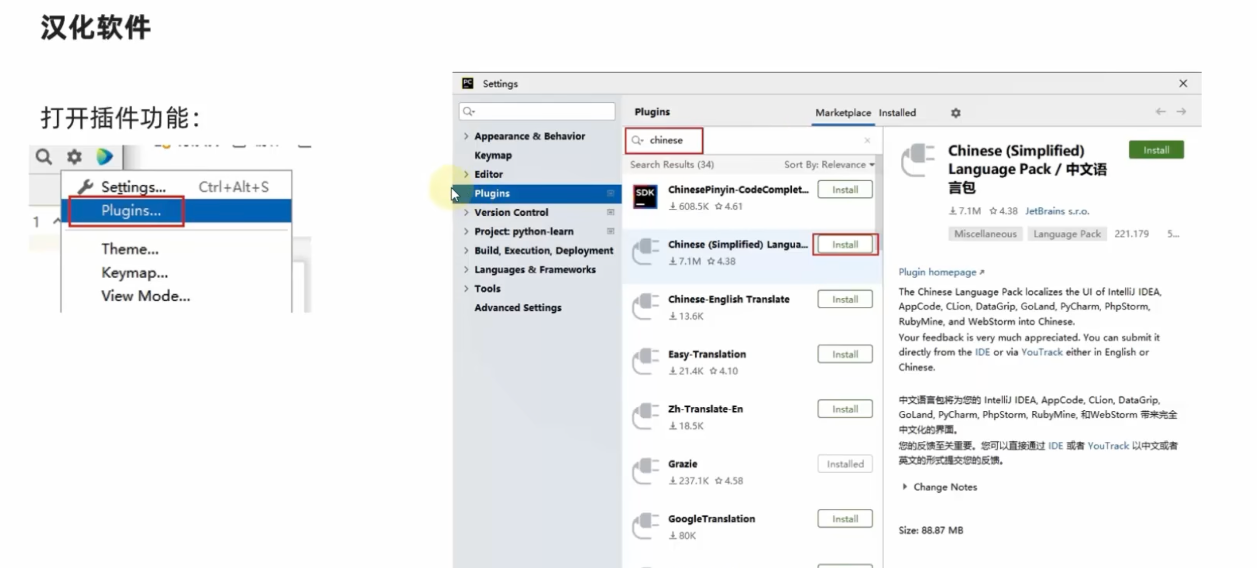
Task: Switch to the Installed tab
Action: point(897,113)
